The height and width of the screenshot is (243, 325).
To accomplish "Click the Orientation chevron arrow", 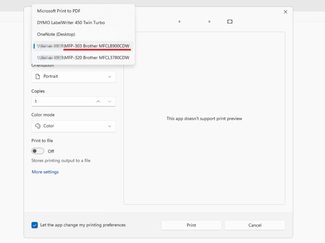I will [109, 77].
